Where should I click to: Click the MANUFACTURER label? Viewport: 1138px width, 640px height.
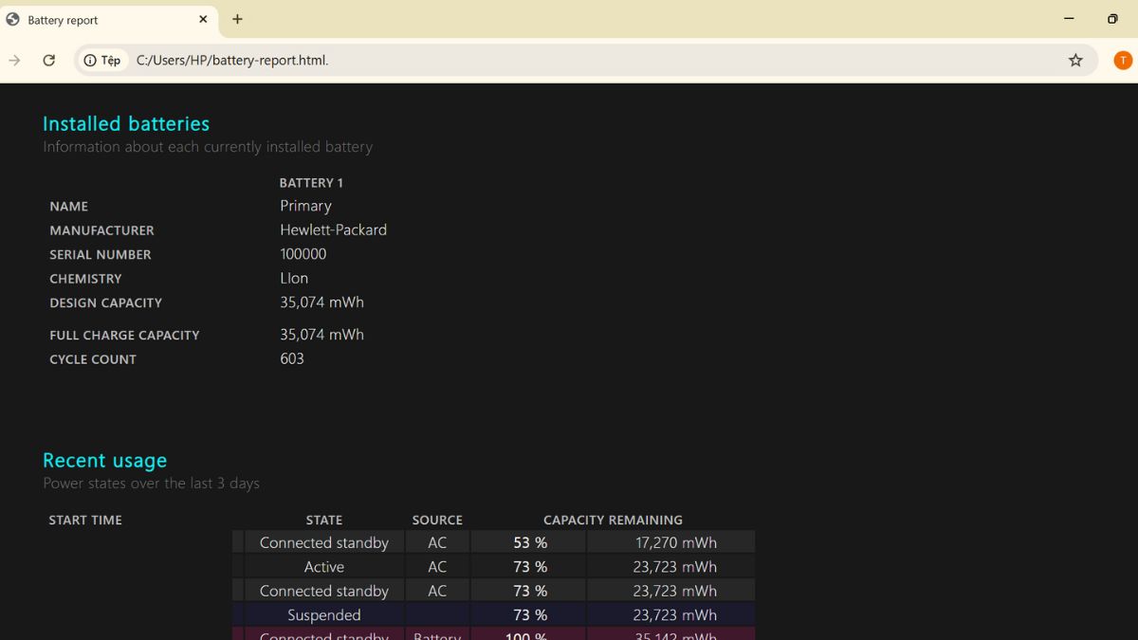[x=101, y=230]
